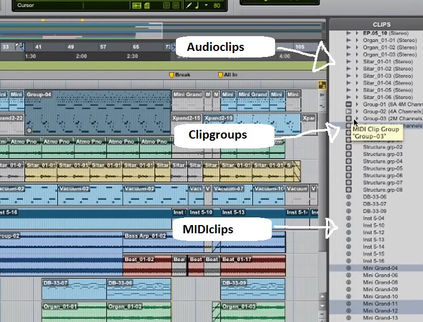Select the Xpand2-19 clip in the timeline

click(x=252, y=124)
